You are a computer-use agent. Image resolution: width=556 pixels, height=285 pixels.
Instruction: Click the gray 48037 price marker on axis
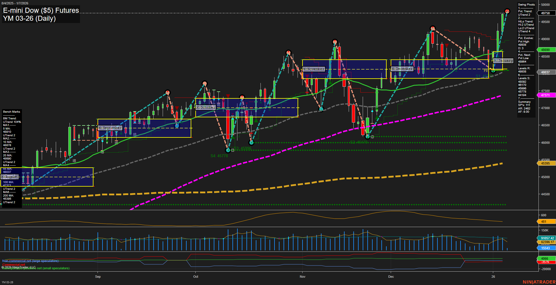546,72
